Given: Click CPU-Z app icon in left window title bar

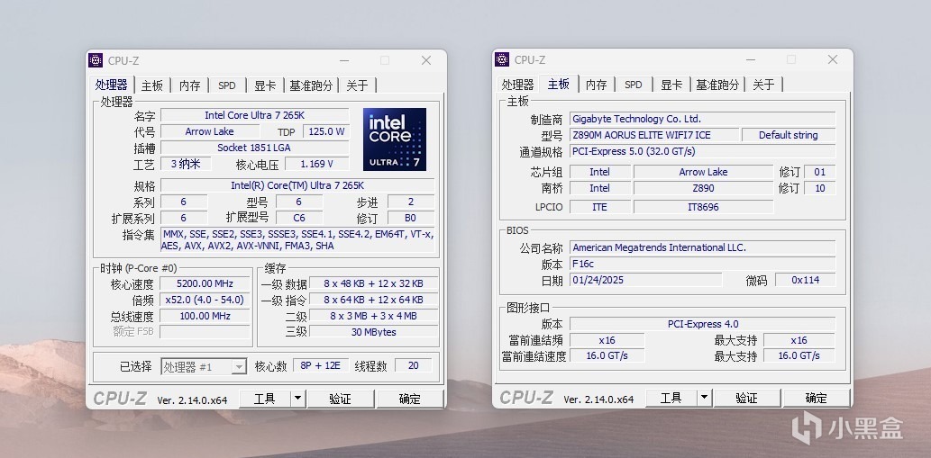Looking at the screenshot, I should click(x=96, y=60).
